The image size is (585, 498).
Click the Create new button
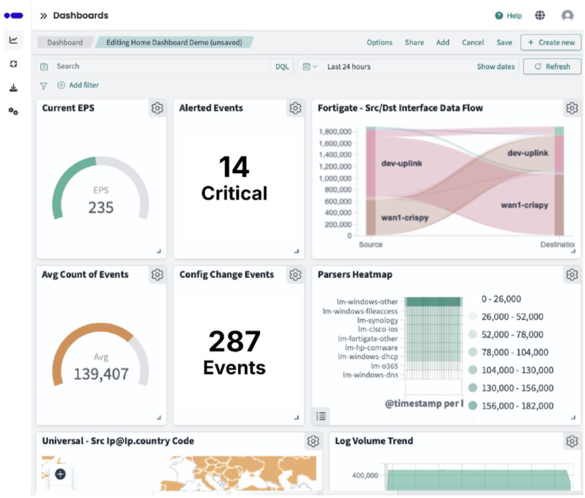pyautogui.click(x=551, y=42)
